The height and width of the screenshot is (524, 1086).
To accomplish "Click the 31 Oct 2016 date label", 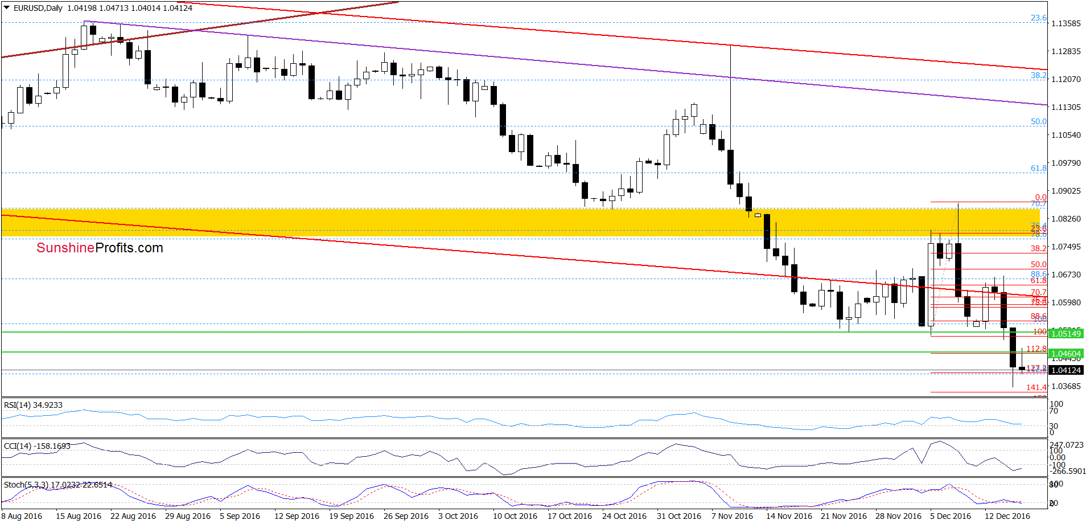I will click(x=679, y=516).
